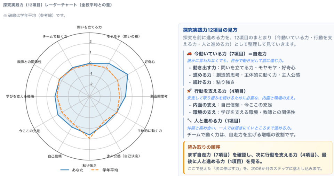This screenshot has width=334, height=176.
Task: Click the 主人公感（自己決定） axis label
Action: click(x=124, y=156)
